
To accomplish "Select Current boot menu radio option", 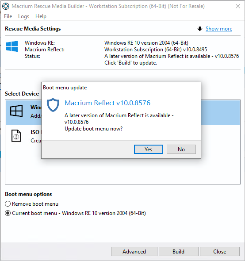I will pyautogui.click(x=8, y=213).
